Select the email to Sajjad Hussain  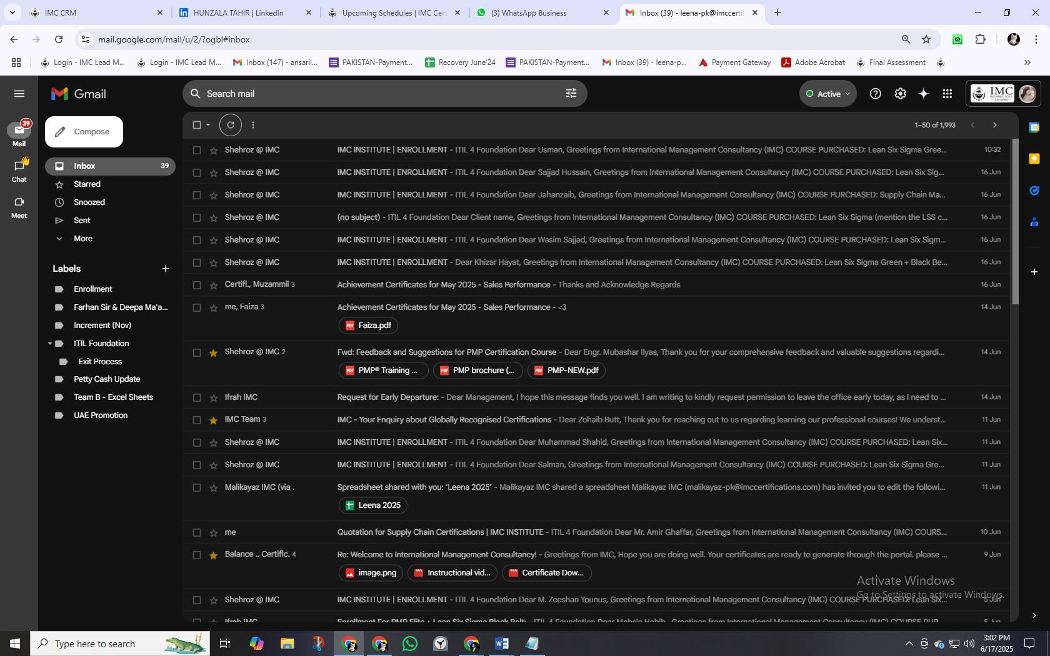coord(197,172)
